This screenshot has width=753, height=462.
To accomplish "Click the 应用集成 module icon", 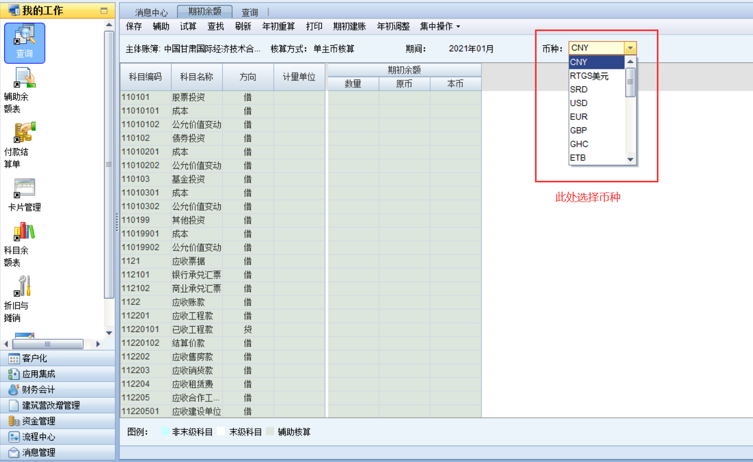I will pyautogui.click(x=14, y=374).
